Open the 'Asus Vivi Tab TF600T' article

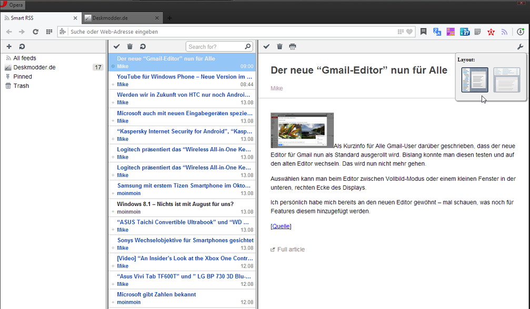pos(182,280)
